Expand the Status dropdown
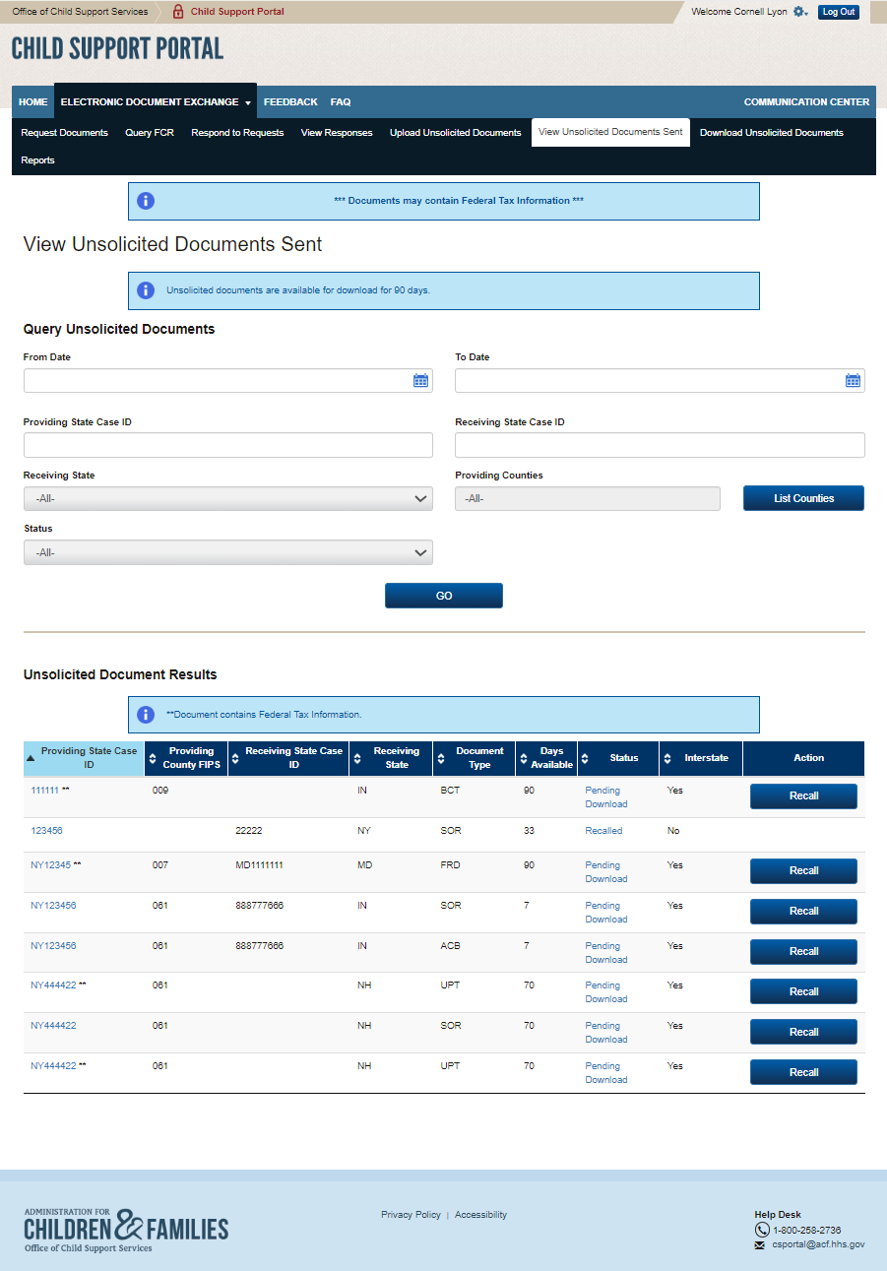The width and height of the screenshot is (887, 1271). point(227,552)
